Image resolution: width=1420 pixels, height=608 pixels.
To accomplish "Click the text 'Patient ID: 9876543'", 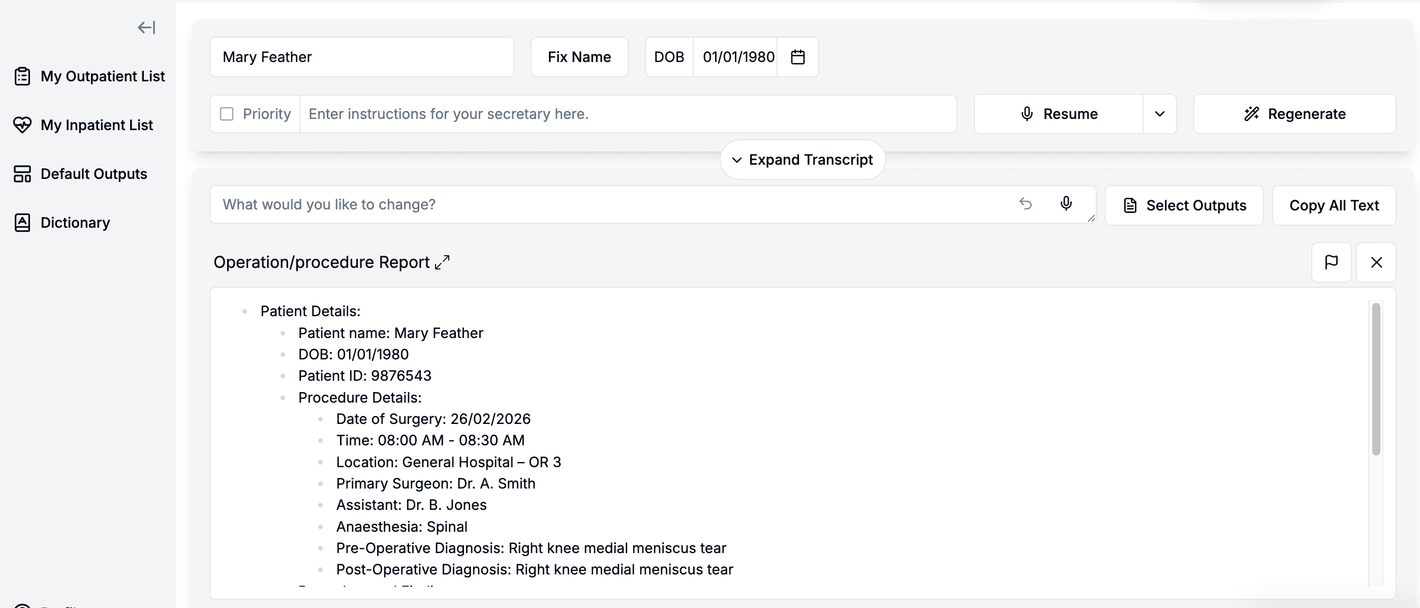I will click(364, 376).
